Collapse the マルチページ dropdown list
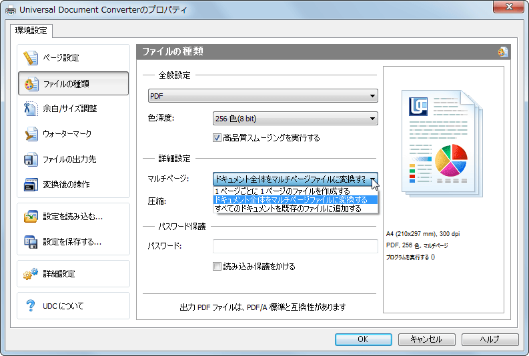Image resolution: width=529 pixels, height=356 pixels. [x=372, y=179]
